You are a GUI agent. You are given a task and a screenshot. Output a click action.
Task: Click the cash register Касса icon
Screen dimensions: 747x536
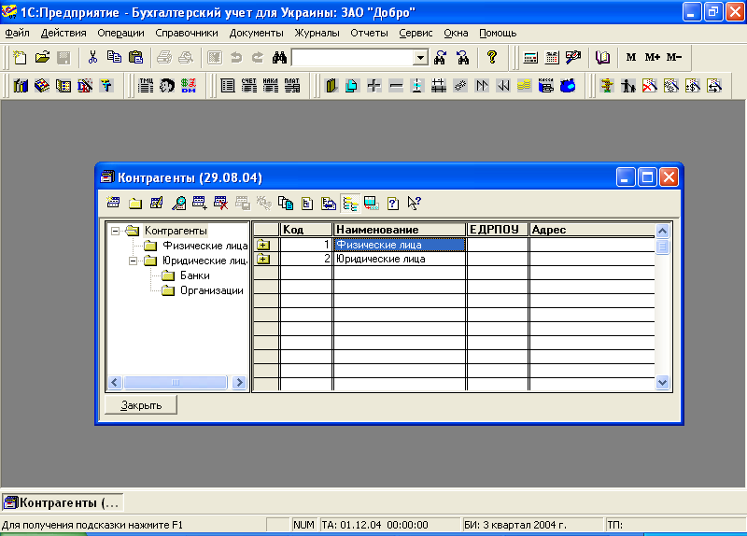point(546,86)
